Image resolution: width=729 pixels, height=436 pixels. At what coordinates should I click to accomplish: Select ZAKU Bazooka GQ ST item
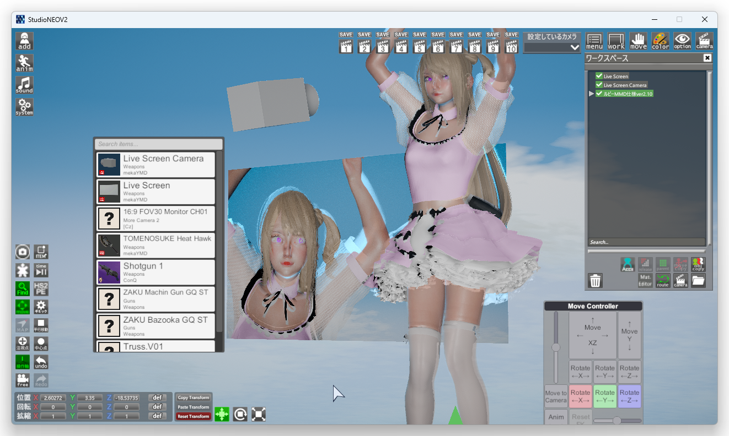(x=156, y=326)
